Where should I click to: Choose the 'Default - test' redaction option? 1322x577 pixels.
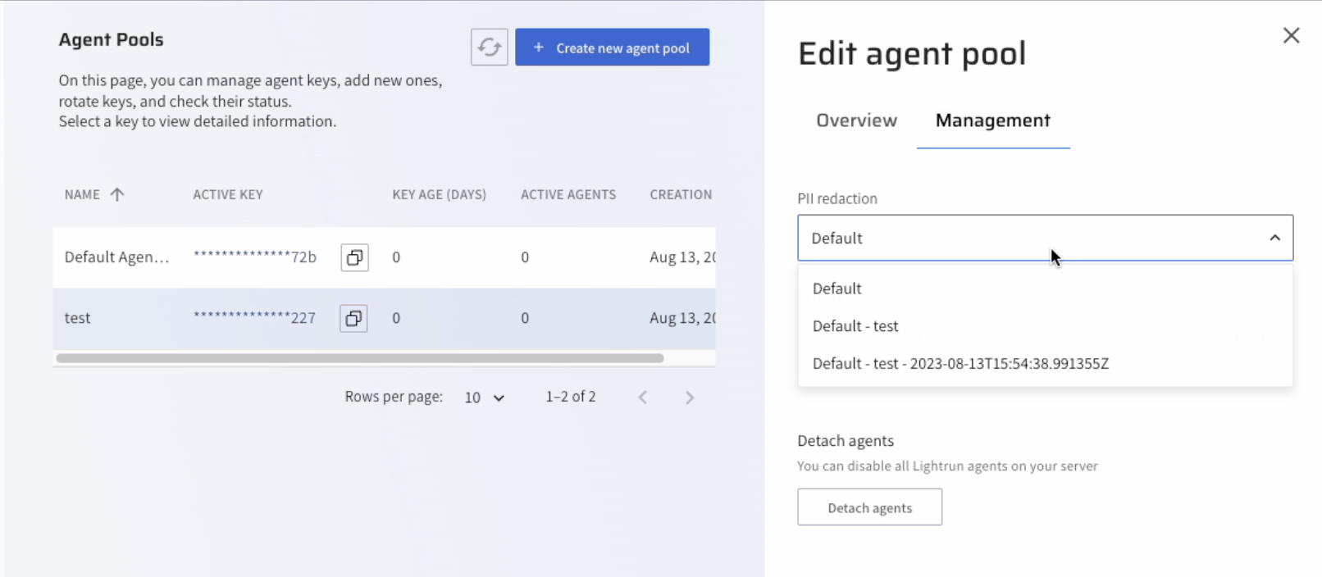coord(855,326)
